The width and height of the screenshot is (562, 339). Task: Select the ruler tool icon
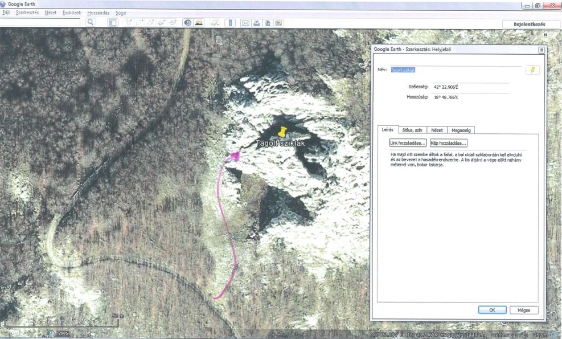tap(230, 23)
